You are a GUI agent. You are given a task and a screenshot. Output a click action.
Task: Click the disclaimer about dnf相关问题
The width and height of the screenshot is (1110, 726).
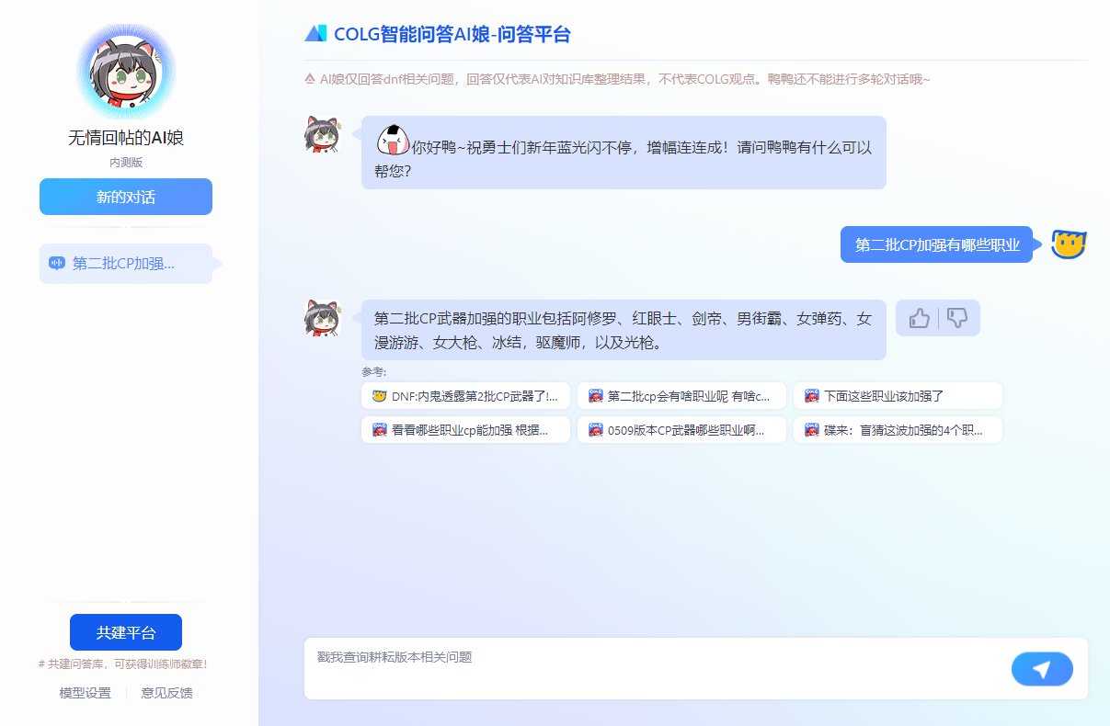(x=625, y=79)
